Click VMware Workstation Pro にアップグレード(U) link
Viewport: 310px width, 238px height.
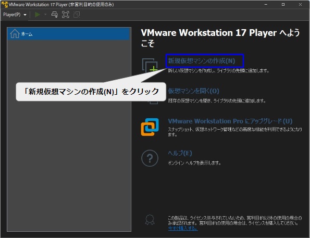[230, 121]
